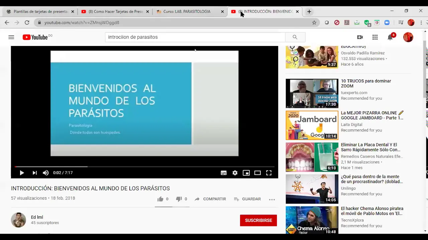Open the browser profile avatar

[411, 22]
